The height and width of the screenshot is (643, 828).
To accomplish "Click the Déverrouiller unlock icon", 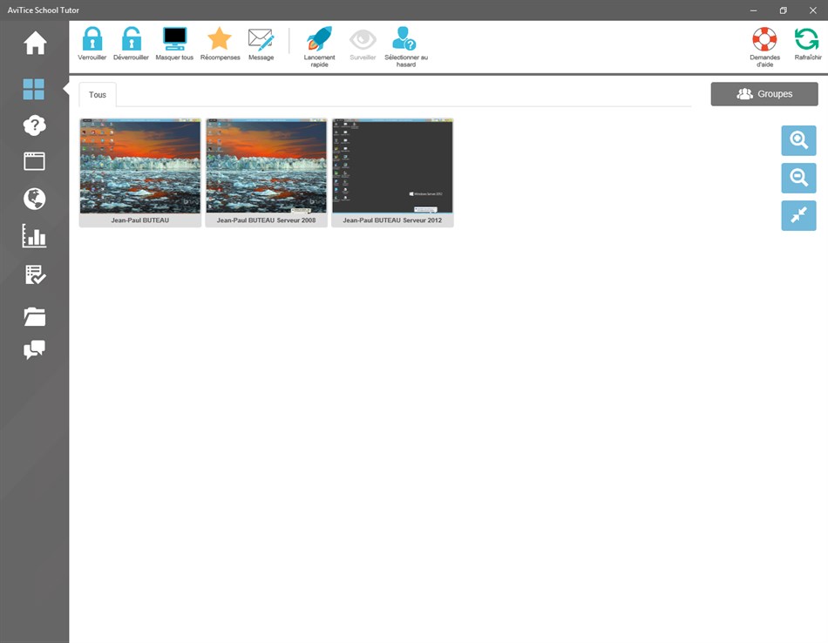I will tap(131, 44).
